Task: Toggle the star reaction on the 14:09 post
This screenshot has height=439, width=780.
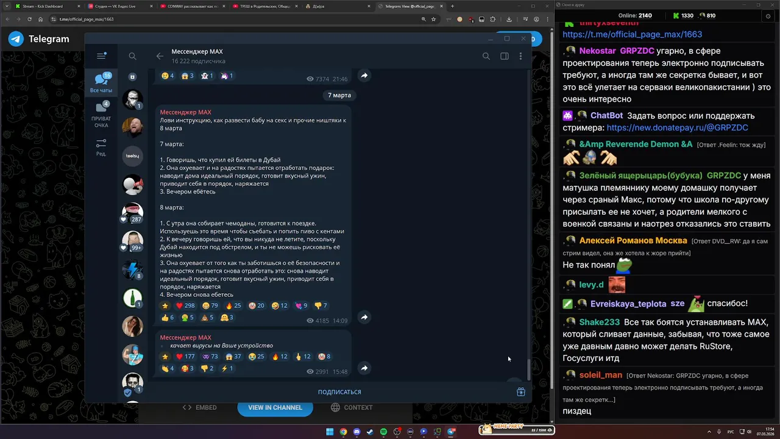Action: tap(165, 305)
